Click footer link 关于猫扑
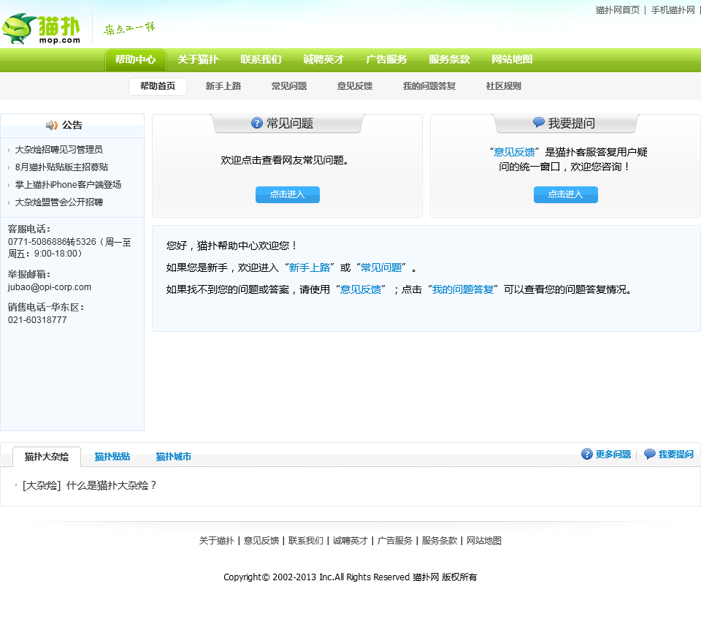 (216, 541)
